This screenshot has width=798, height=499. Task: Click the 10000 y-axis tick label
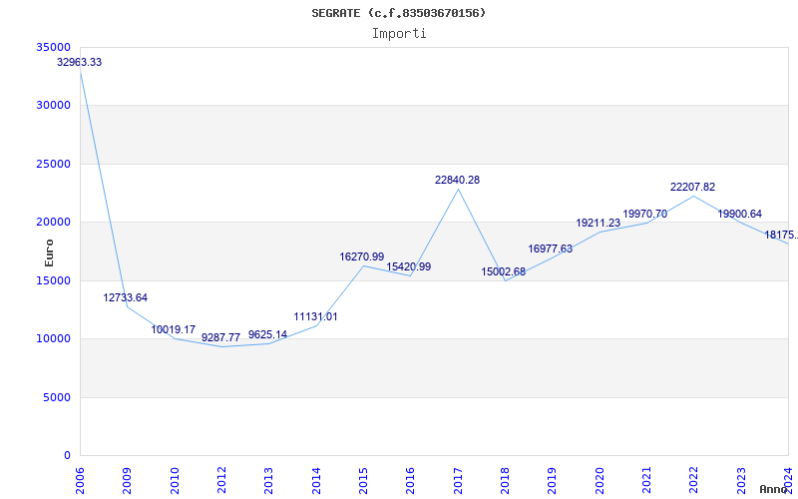54,339
